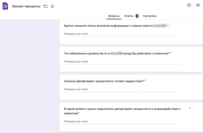The width and height of the screenshot is (203, 133).
Task: Star the Бизнес-процессы form
Action: tap(52, 6)
